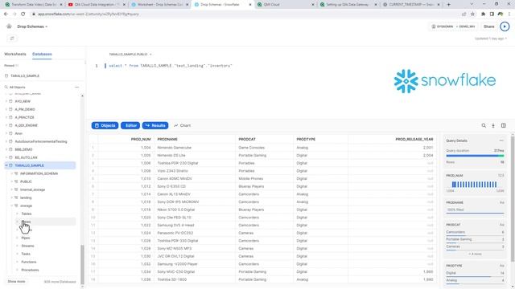This screenshot has width=515, height=289.
Task: Show 4 more PRODCAT values
Action: click(475, 254)
